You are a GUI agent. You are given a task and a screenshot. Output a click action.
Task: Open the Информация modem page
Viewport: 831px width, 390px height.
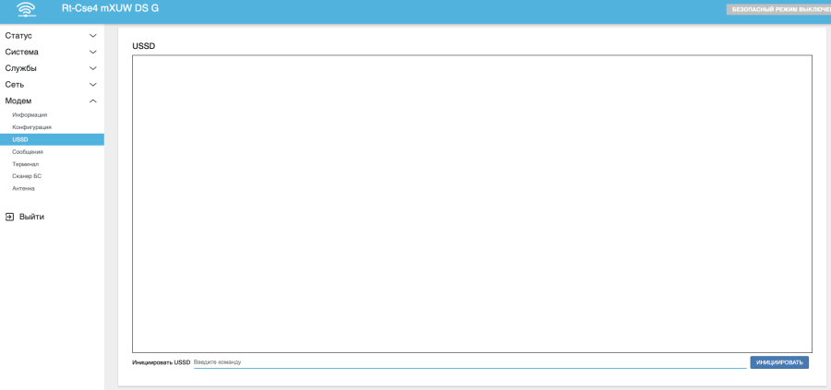pyautogui.click(x=30, y=115)
